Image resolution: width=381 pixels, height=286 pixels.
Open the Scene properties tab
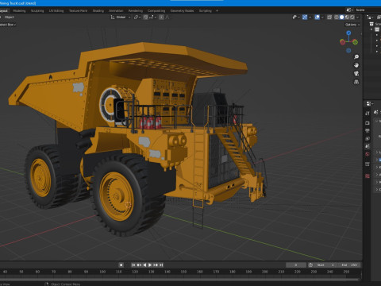[x=368, y=146]
